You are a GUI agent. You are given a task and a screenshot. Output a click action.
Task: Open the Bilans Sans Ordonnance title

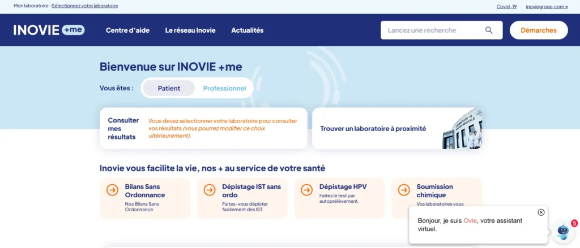point(145,191)
